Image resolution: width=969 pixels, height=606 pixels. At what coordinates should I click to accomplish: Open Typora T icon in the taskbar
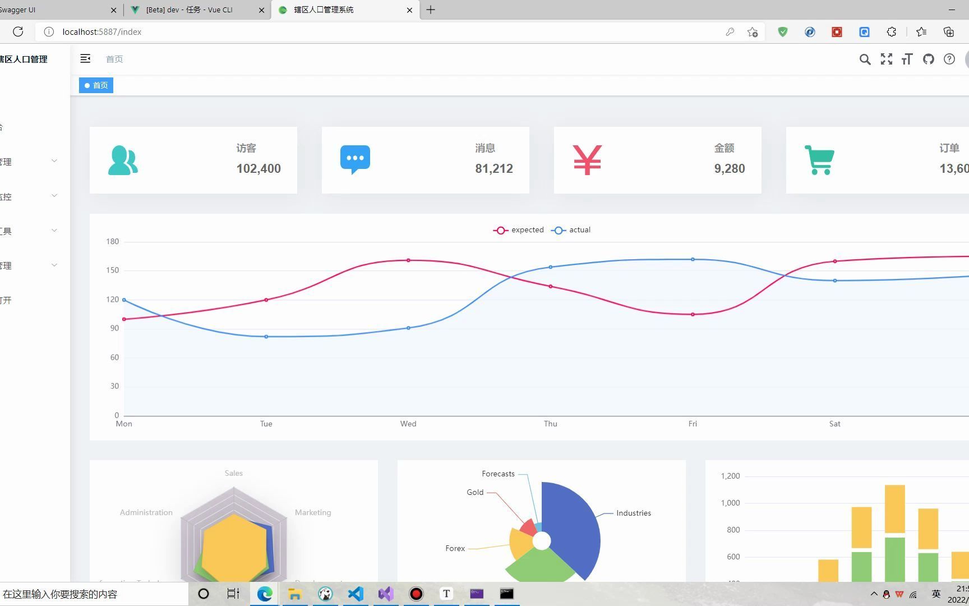click(446, 594)
